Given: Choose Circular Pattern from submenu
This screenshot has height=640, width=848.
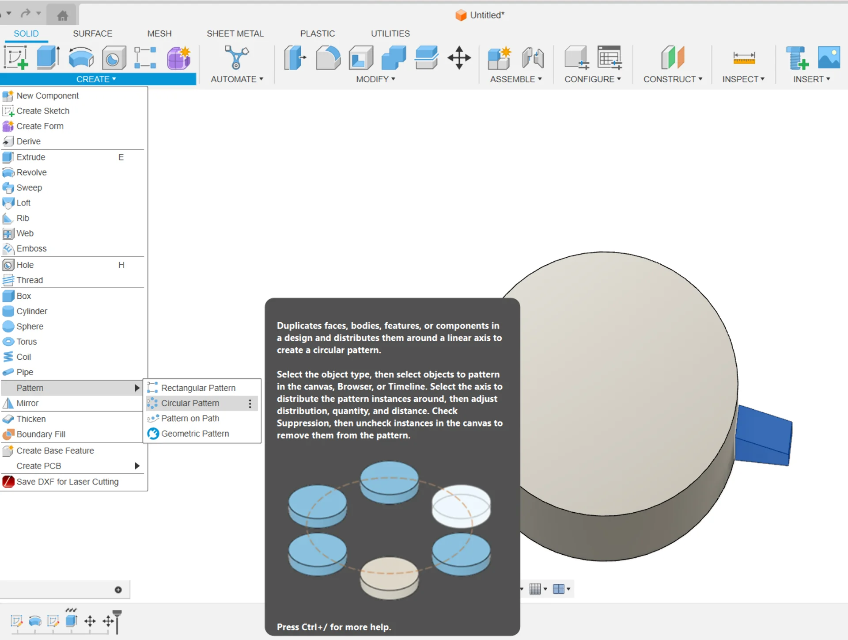Looking at the screenshot, I should click(190, 403).
